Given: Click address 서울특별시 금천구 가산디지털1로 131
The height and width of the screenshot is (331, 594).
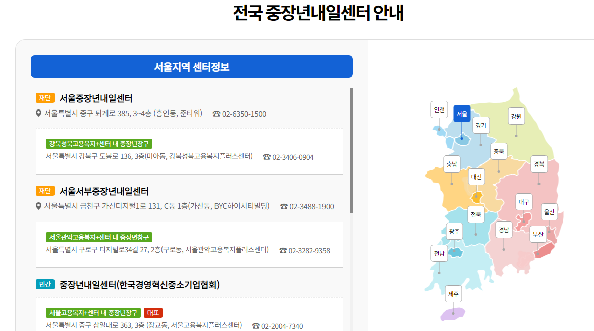Looking at the screenshot, I should [x=157, y=206].
